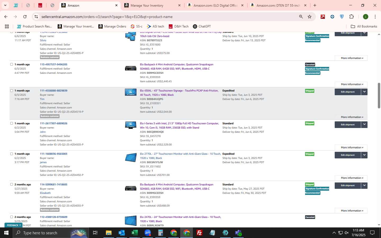Open ChatGPT bookmark
The width and height of the screenshot is (381, 238).
[202, 26]
